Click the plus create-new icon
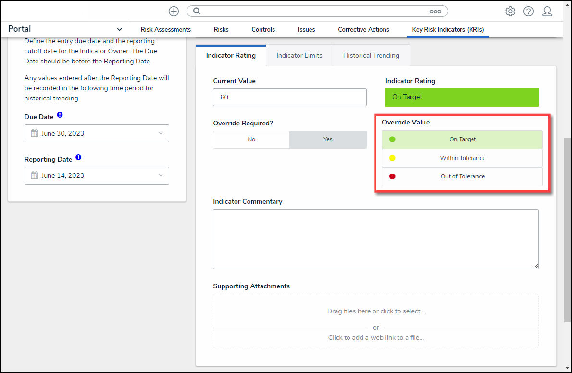Image resolution: width=572 pixels, height=373 pixels. 174,11
